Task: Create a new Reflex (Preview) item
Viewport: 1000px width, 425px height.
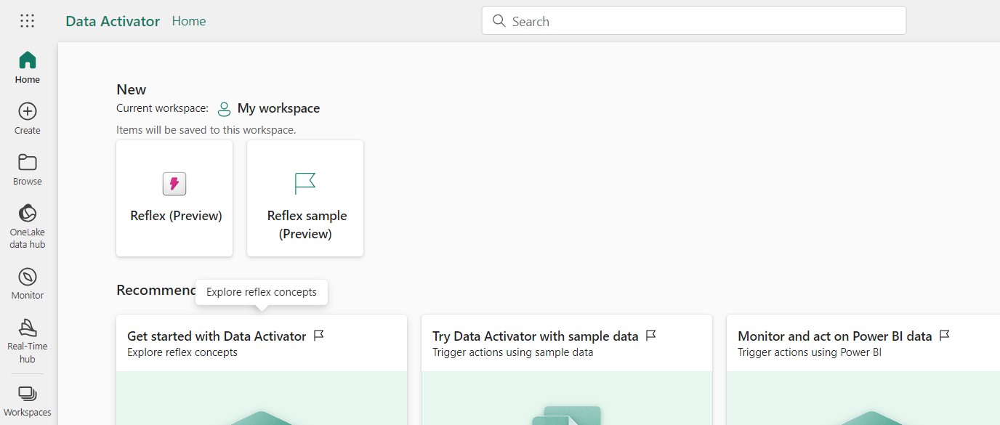Action: pyautogui.click(x=174, y=198)
